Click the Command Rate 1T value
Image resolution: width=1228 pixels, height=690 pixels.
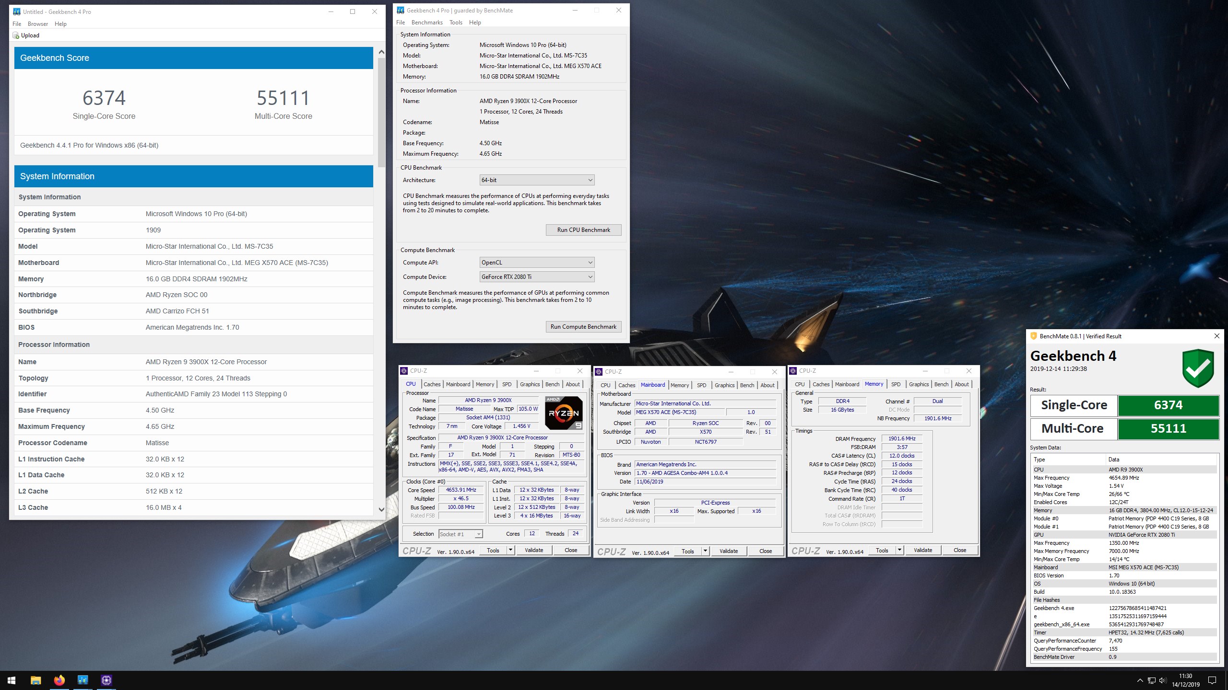click(902, 498)
